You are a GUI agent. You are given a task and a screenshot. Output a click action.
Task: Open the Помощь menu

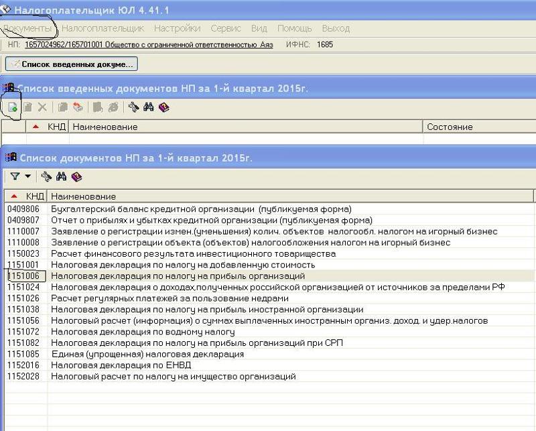294,28
